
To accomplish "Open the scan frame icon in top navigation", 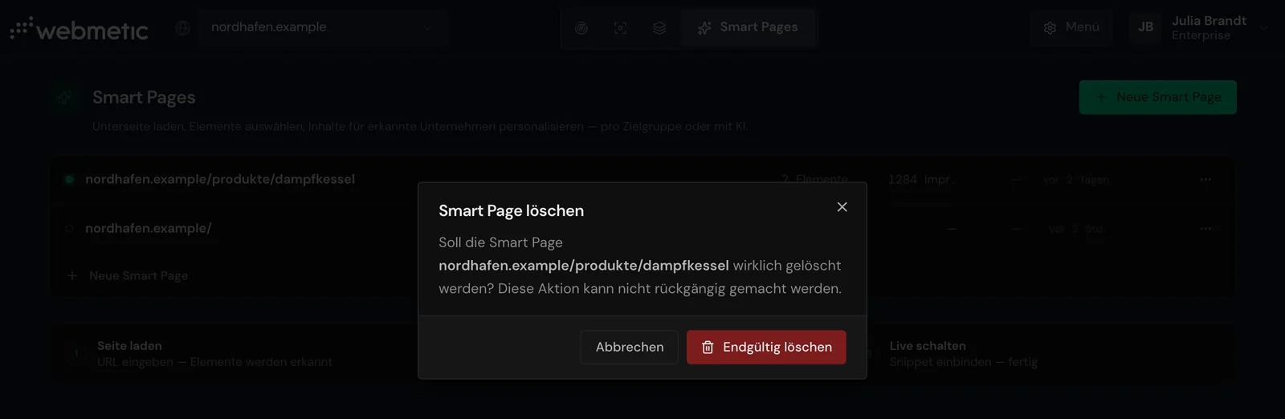I will coord(621,28).
